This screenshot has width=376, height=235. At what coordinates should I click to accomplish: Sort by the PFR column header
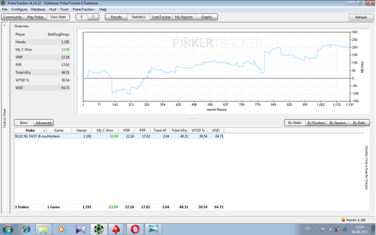tap(142, 130)
